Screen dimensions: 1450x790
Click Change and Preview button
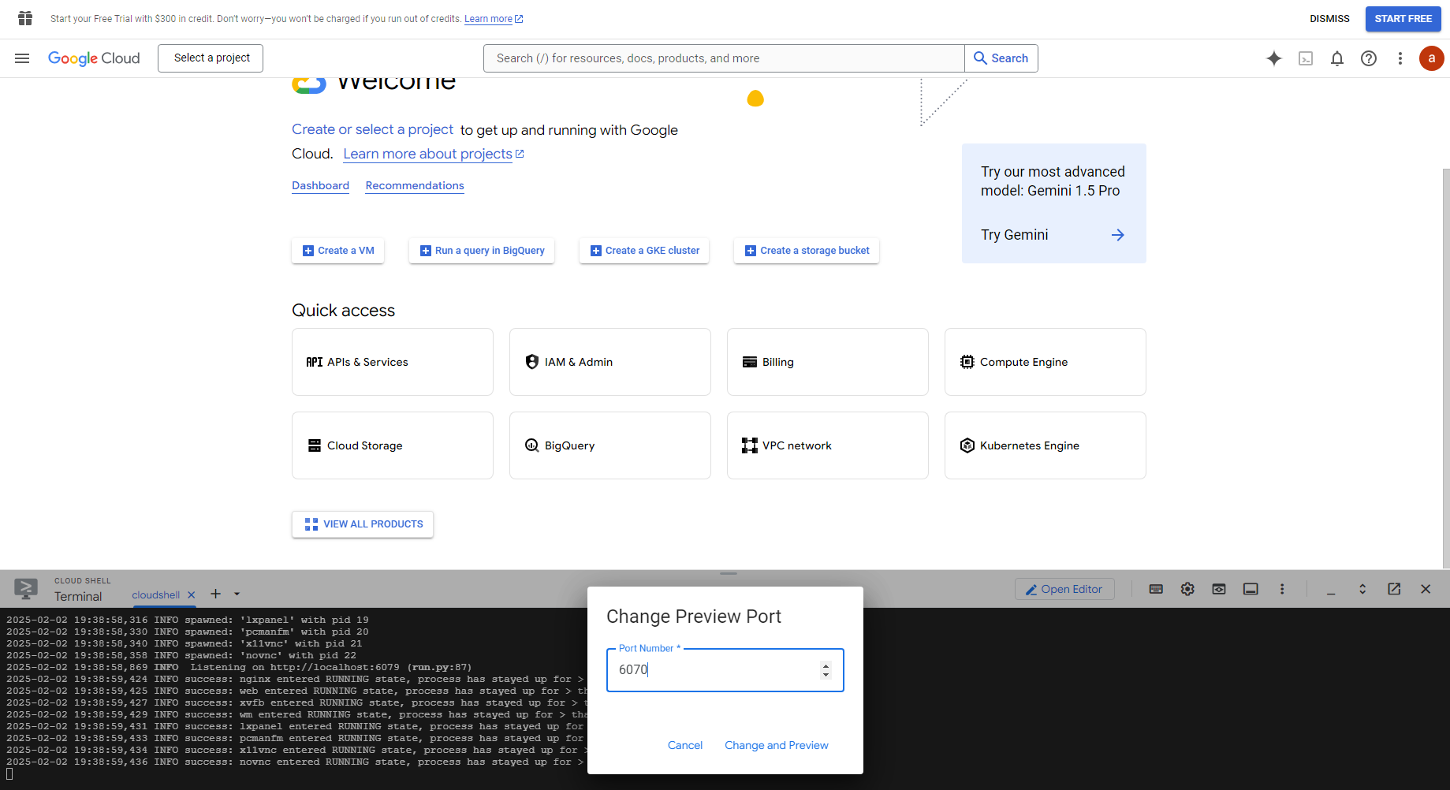pos(777,745)
